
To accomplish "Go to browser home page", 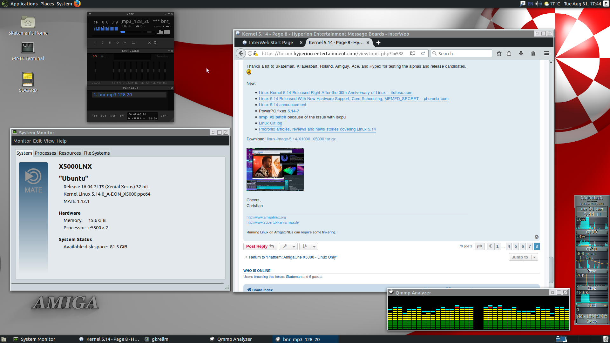I will click(533, 53).
